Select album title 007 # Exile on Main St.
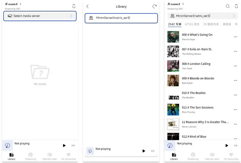The height and width of the screenshot is (163, 241). point(197,49)
